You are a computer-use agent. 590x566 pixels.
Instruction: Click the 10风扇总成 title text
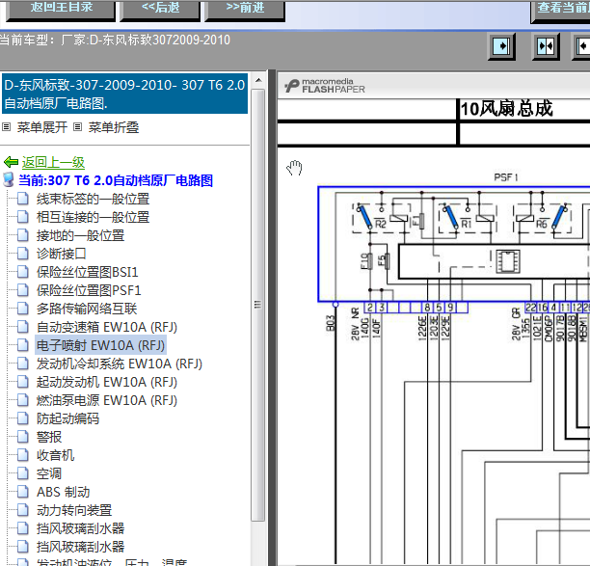tap(506, 109)
